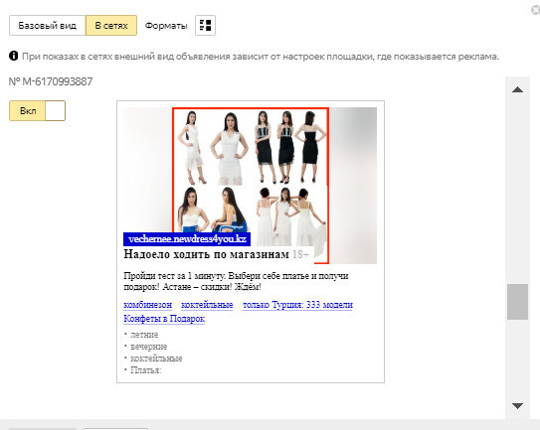Click the ad headline Надоело ходить по магазинам
Screen dimensions: 540x430
[206, 254]
